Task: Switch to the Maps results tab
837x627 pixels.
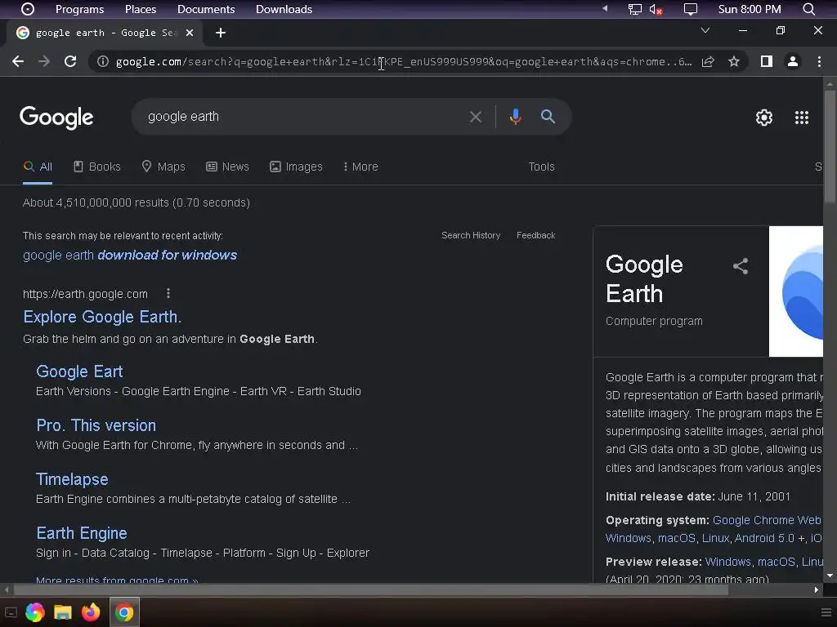Action: pos(163,167)
